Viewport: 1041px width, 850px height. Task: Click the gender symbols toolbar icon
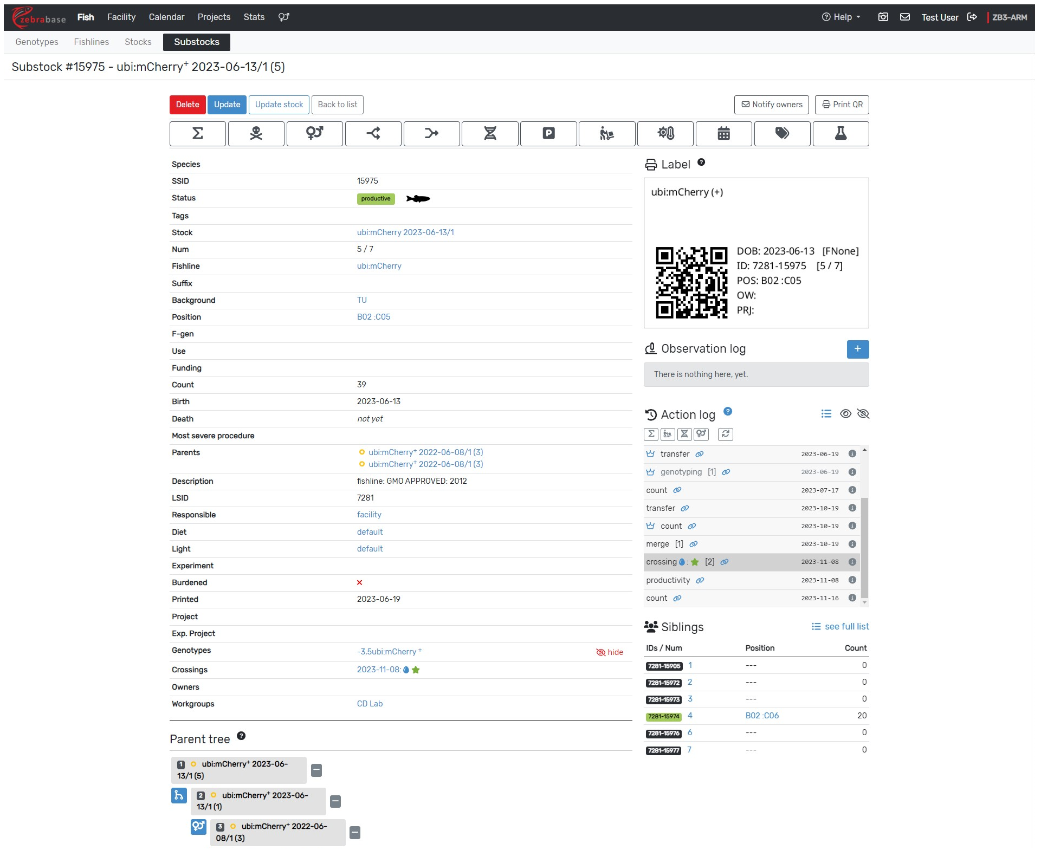tap(314, 133)
